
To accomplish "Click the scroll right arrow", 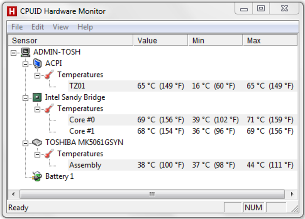I will click(x=292, y=194).
